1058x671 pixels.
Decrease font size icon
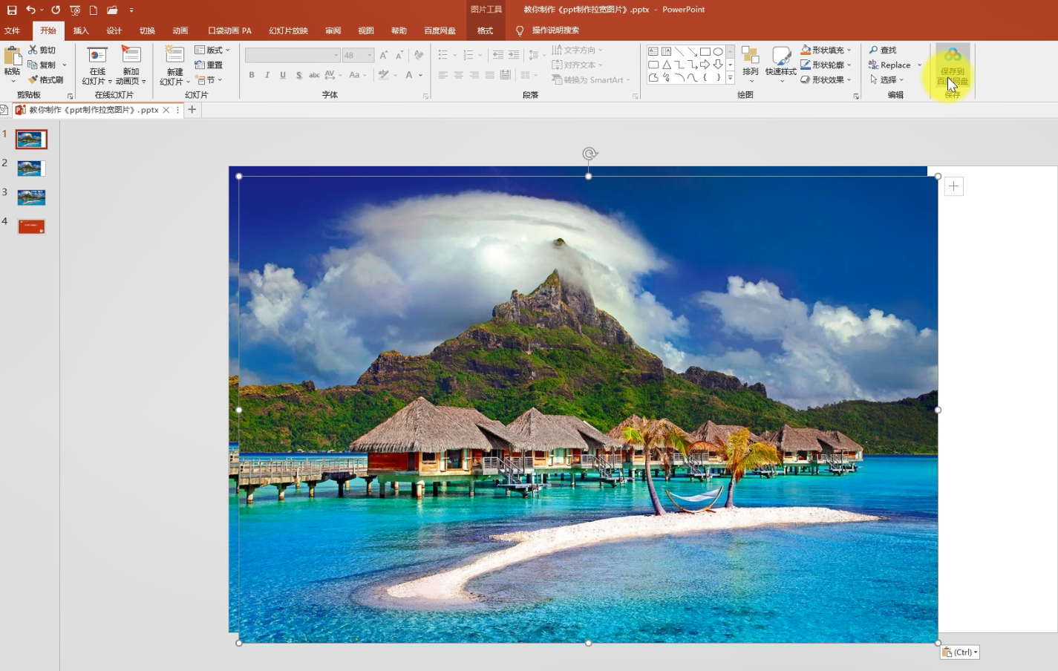[399, 55]
